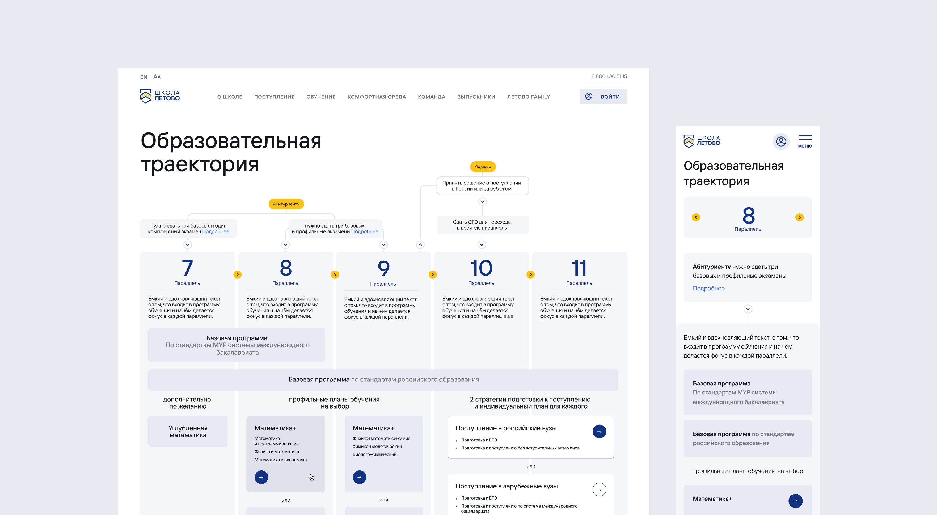Open the ПОСТУПЛЕНИЕ menu item
Screen dimensions: 937x515
pos(274,97)
